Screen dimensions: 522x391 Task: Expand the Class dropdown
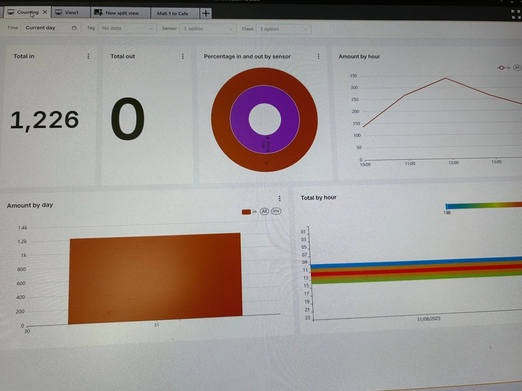click(x=283, y=29)
